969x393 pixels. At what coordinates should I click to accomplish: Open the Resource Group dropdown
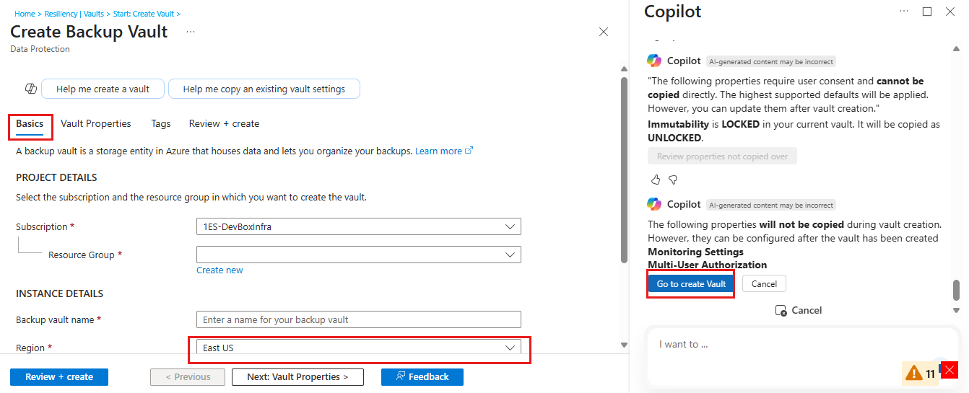tap(359, 255)
